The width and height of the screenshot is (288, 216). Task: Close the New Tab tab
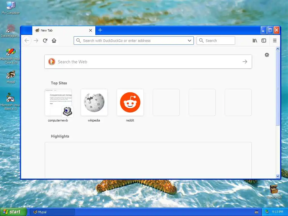[x=91, y=30]
